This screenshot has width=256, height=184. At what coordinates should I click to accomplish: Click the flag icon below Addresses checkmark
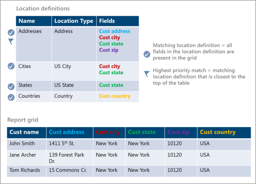coord(11,41)
